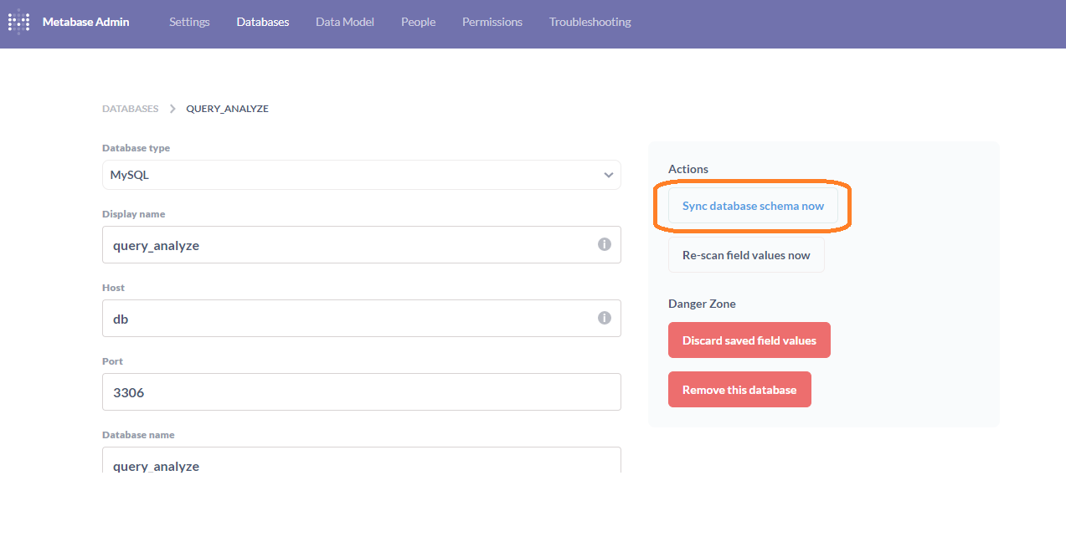Image resolution: width=1066 pixels, height=542 pixels.
Task: Click the Actions heading
Action: pyautogui.click(x=688, y=169)
